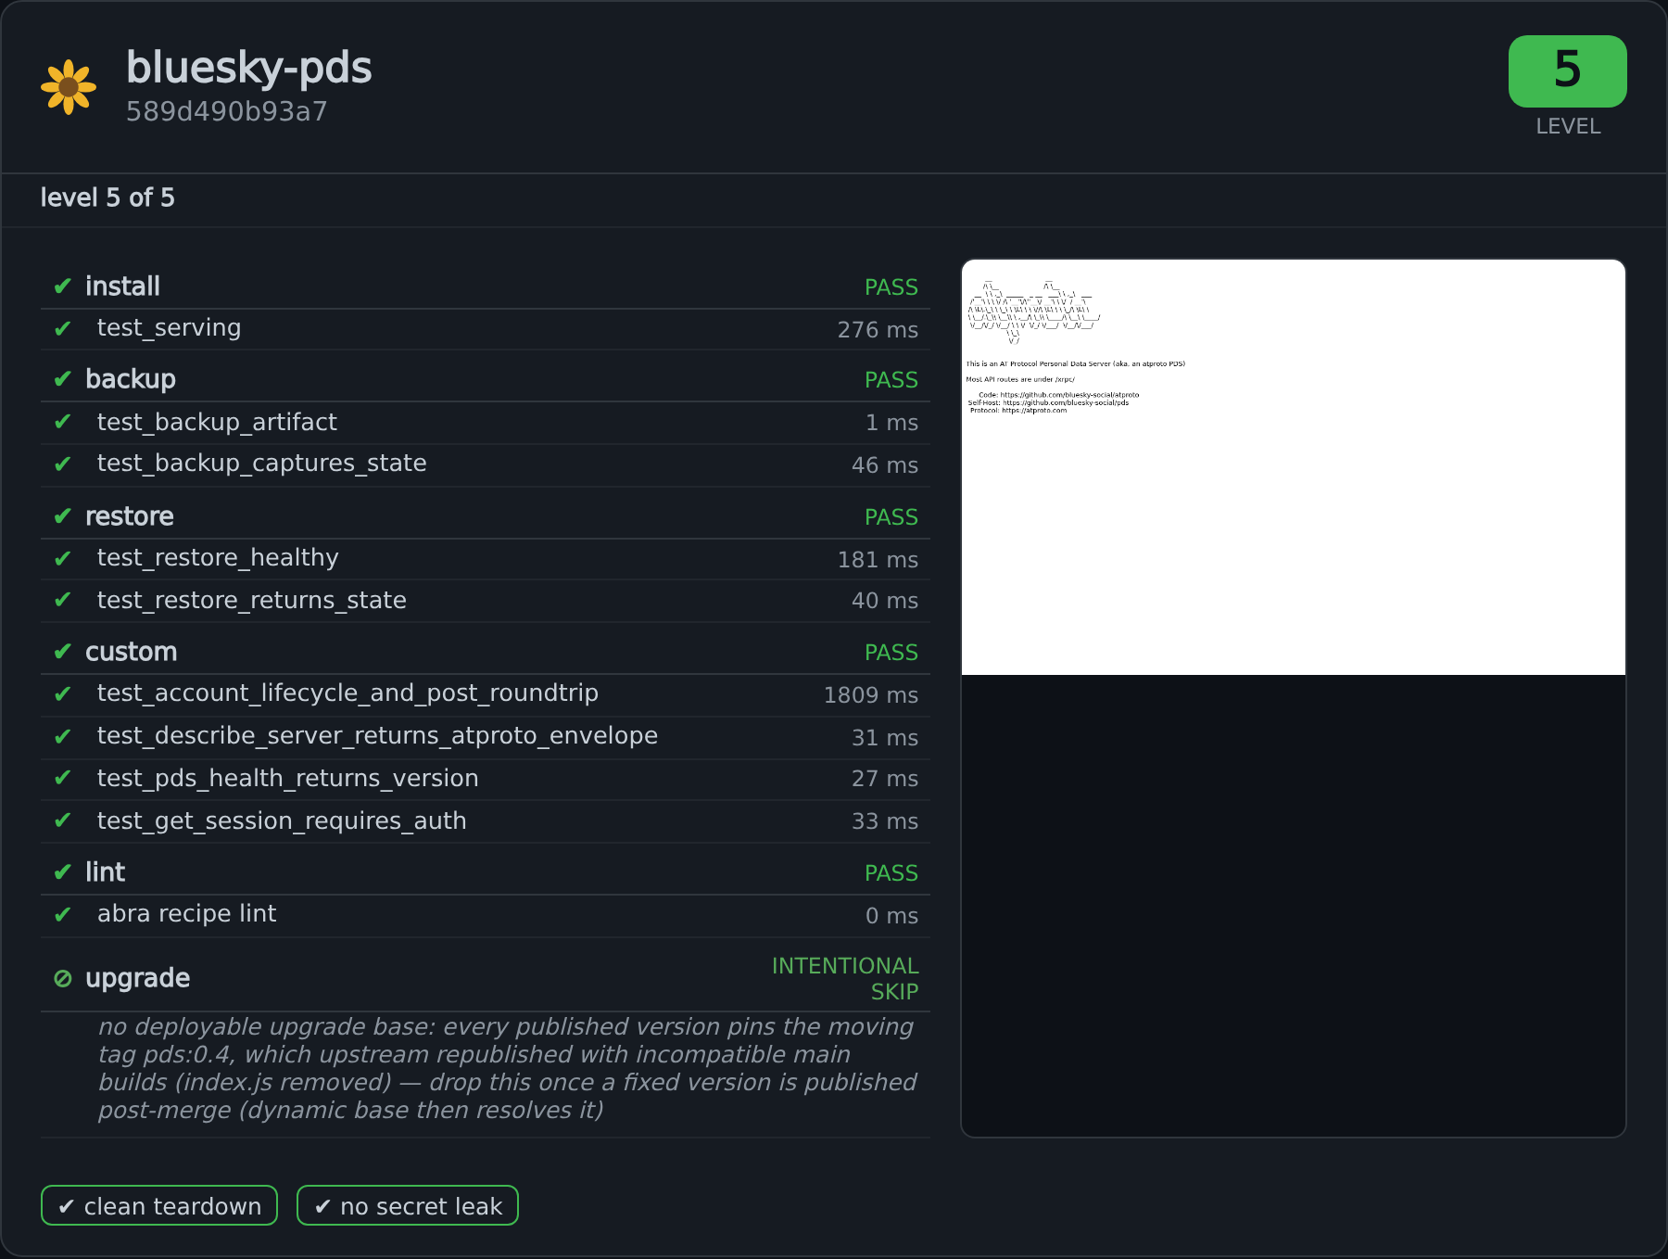
Task: Click the green level 5 badge
Action: click(x=1567, y=71)
